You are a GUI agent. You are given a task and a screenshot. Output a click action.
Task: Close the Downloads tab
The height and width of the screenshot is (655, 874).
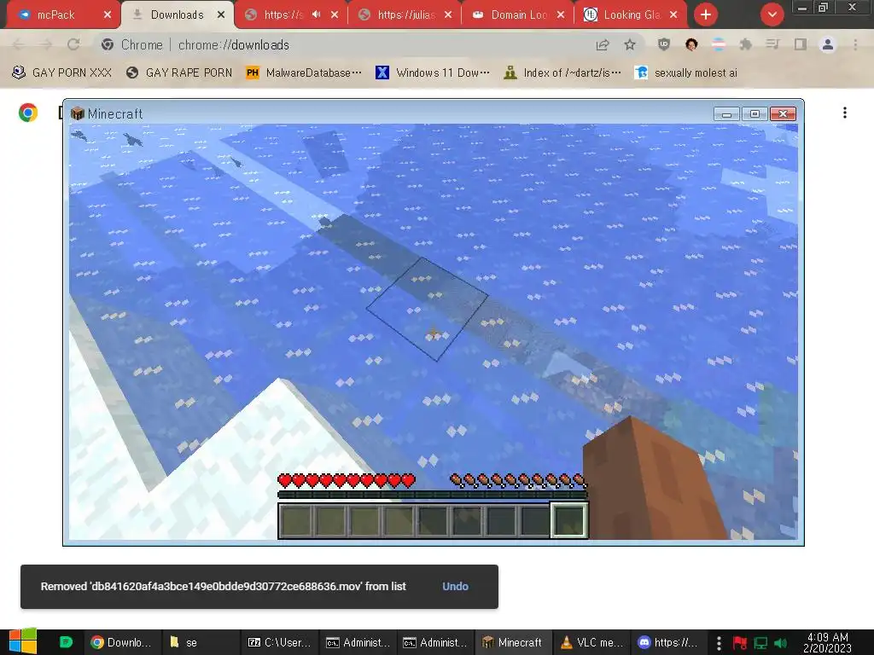click(x=221, y=15)
